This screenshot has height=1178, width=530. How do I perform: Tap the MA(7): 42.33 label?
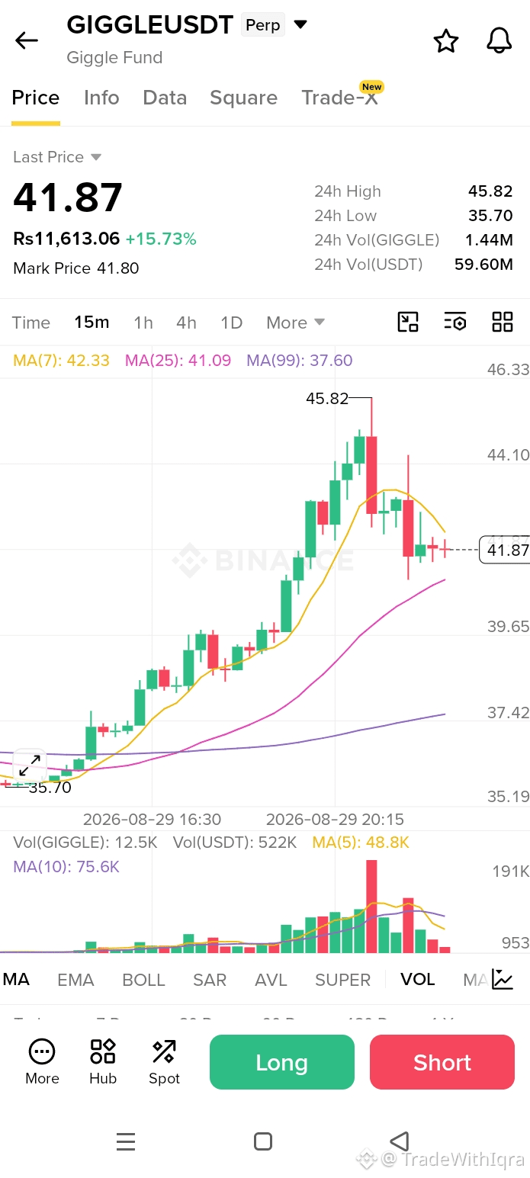coord(62,361)
